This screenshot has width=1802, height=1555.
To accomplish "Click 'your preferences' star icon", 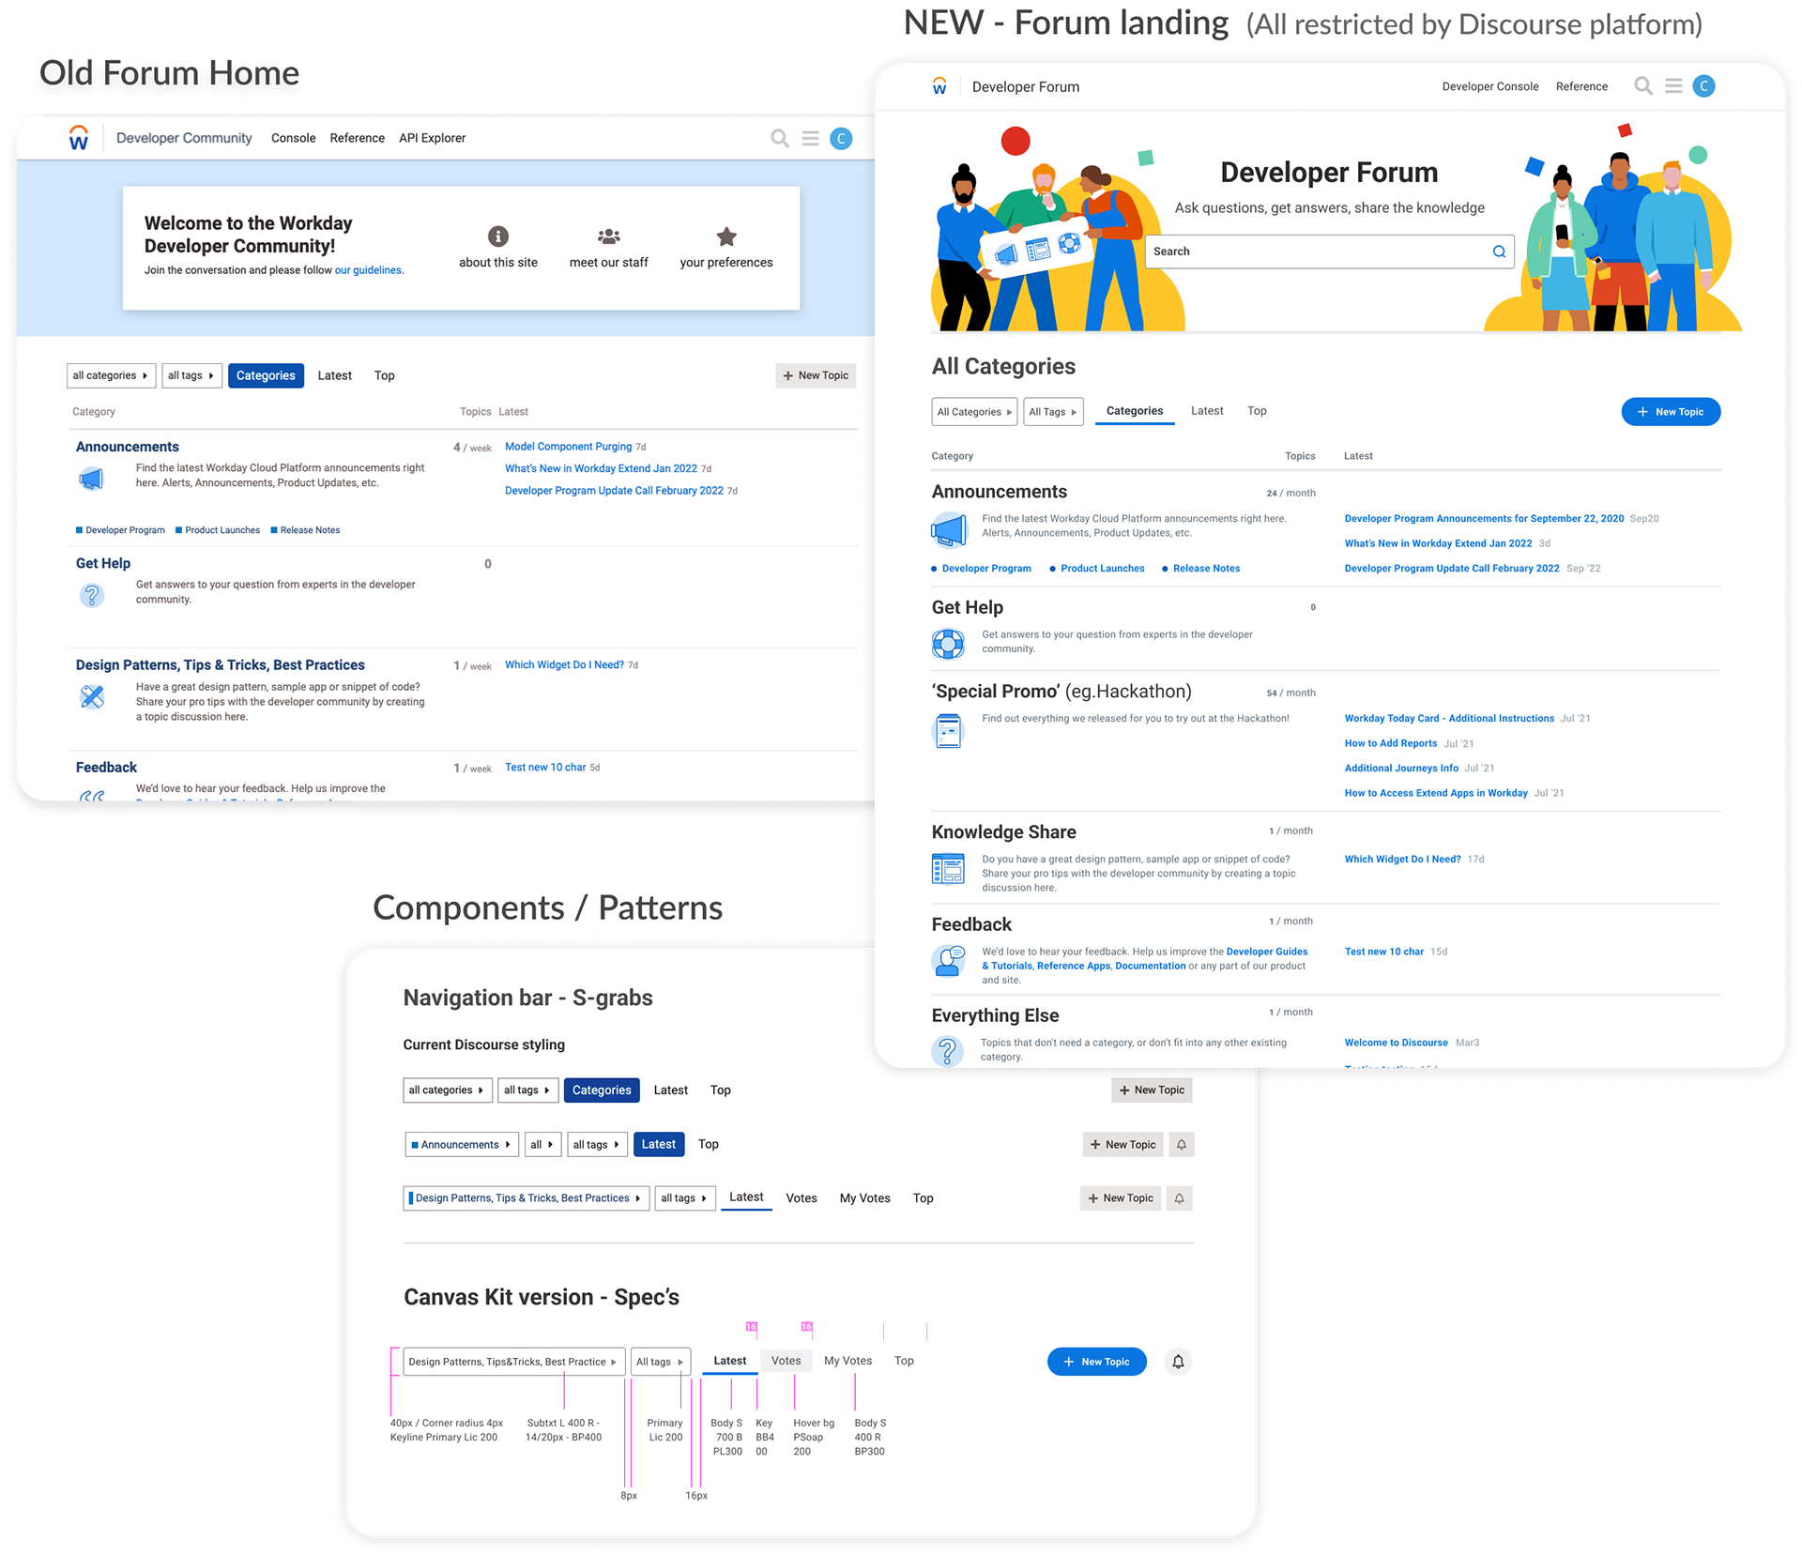I will [726, 236].
